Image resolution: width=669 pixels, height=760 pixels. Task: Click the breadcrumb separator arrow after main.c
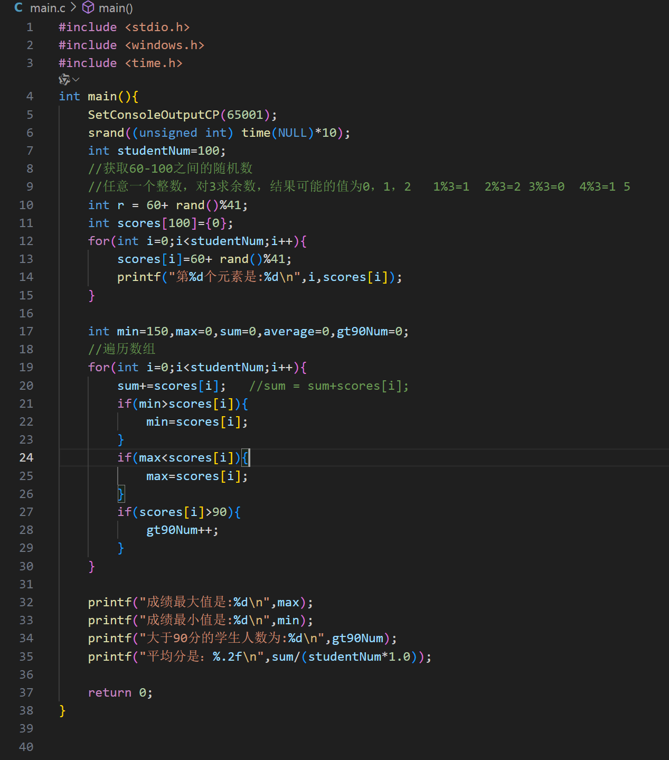tap(73, 8)
